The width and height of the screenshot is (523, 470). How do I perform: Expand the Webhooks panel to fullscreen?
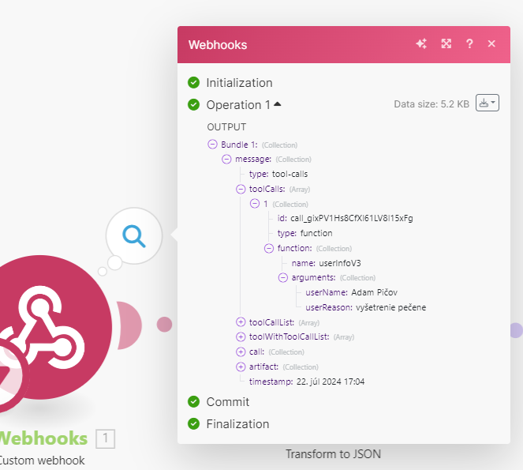[446, 43]
